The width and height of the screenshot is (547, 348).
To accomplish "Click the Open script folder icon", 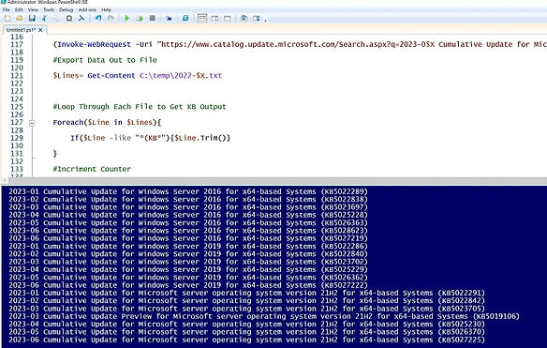I will click(20, 18).
